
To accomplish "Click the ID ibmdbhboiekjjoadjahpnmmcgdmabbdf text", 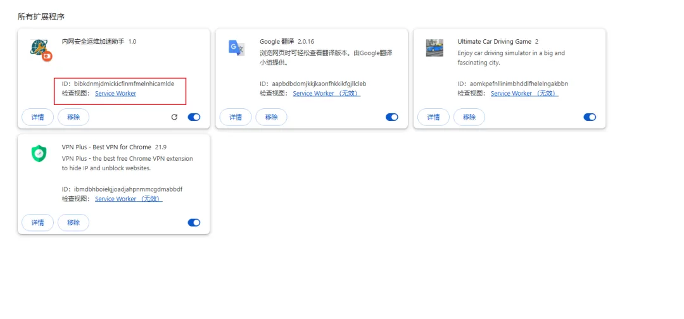I will point(122,189).
